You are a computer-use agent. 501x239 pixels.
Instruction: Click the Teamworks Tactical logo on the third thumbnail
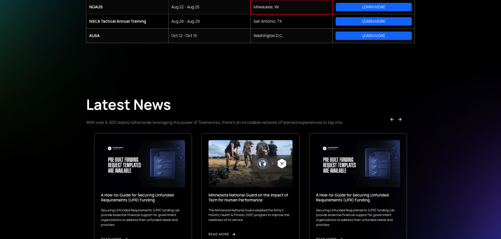coord(331,148)
